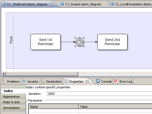The image size is (152, 114).
Task: Click the left scroll arrow button
Action: pyautogui.click(x=3, y=74)
